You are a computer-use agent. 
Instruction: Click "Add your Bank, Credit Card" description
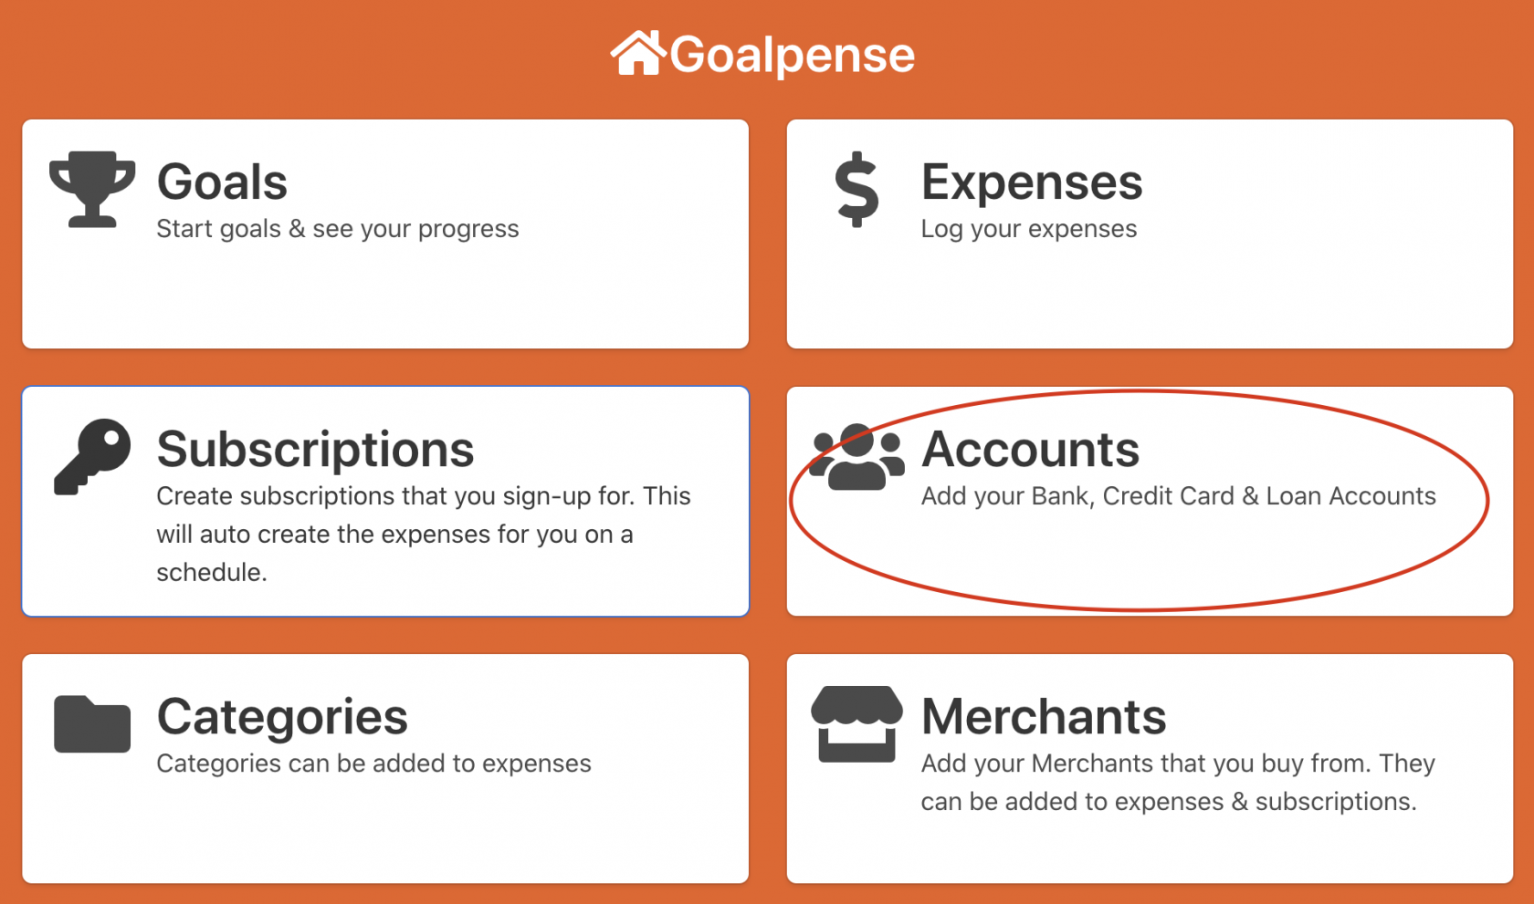pos(1178,496)
